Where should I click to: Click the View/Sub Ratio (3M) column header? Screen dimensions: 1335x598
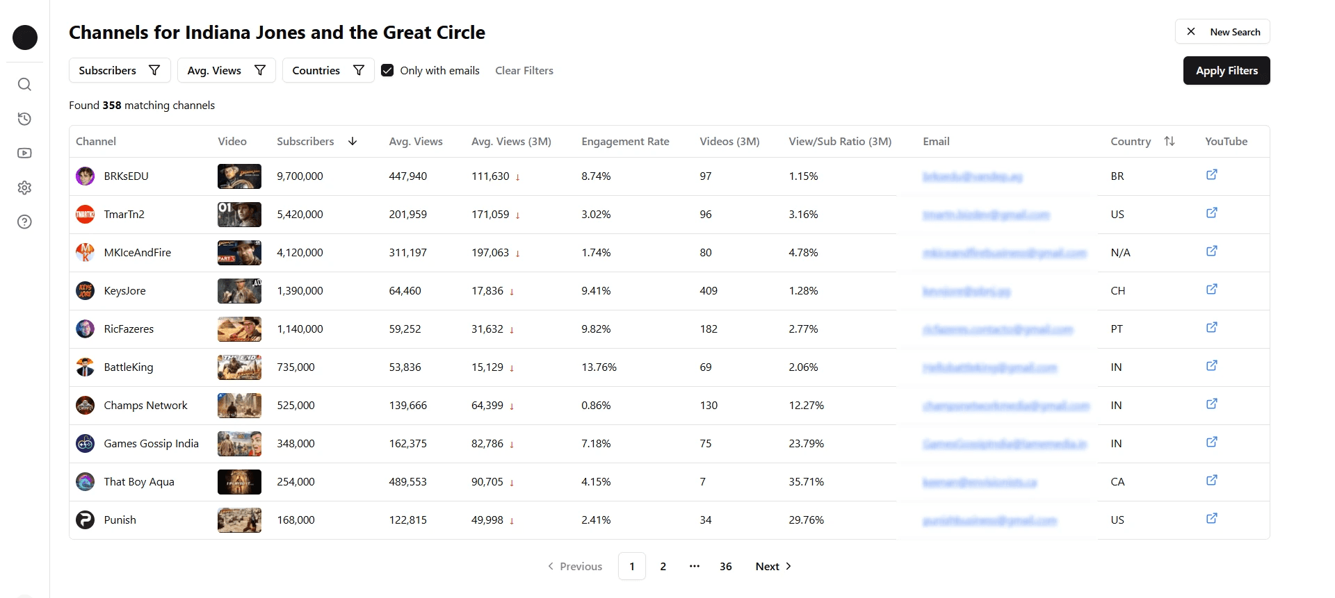click(840, 142)
